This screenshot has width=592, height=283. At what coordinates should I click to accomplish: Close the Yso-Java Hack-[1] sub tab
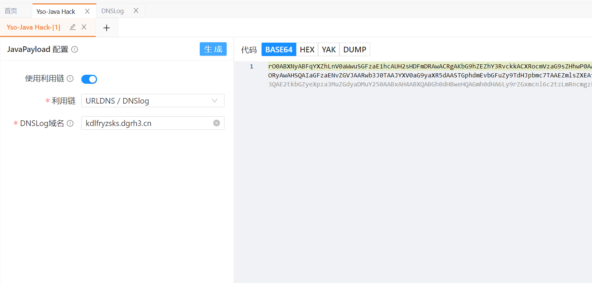(84, 27)
